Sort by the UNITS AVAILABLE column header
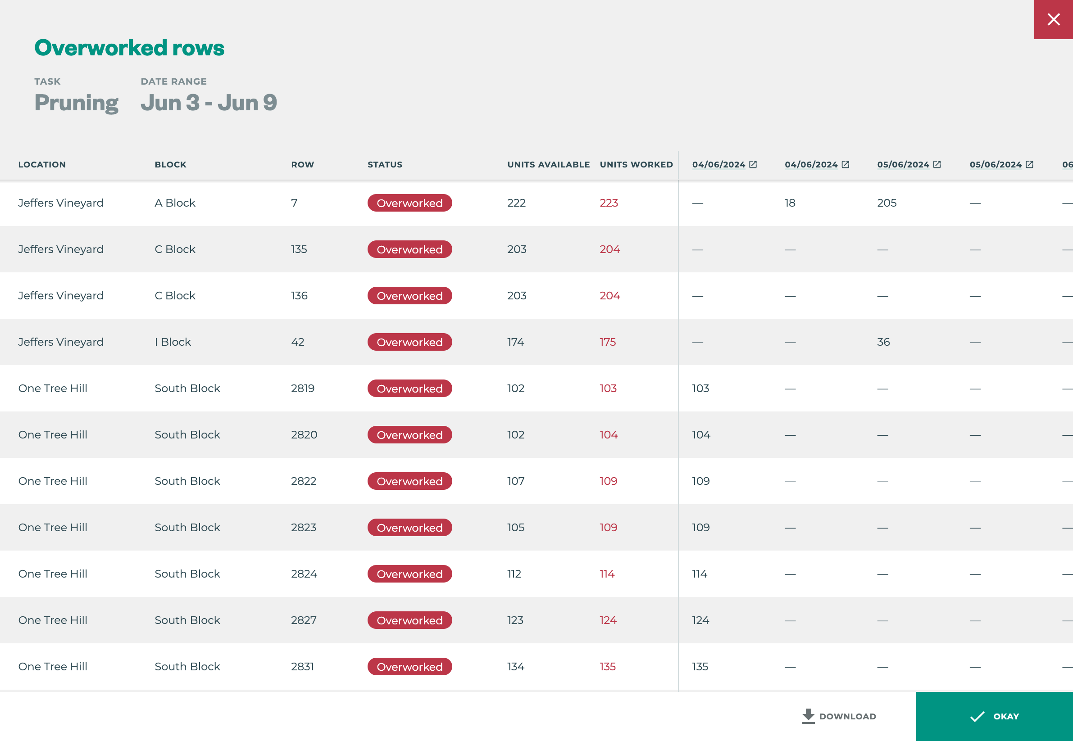This screenshot has width=1073, height=741. [549, 164]
